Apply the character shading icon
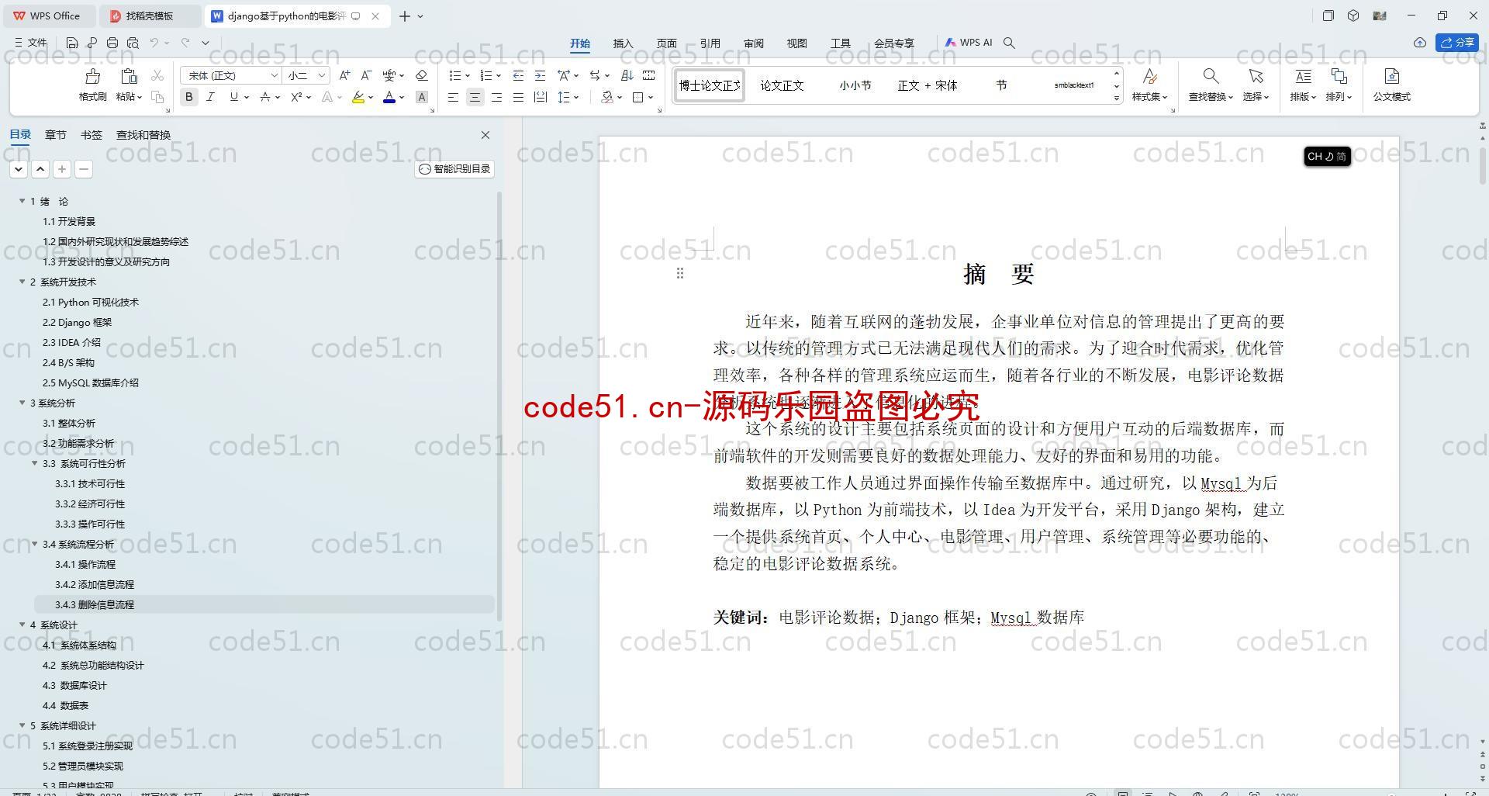Screen dimensions: 1489x796 (x=421, y=97)
